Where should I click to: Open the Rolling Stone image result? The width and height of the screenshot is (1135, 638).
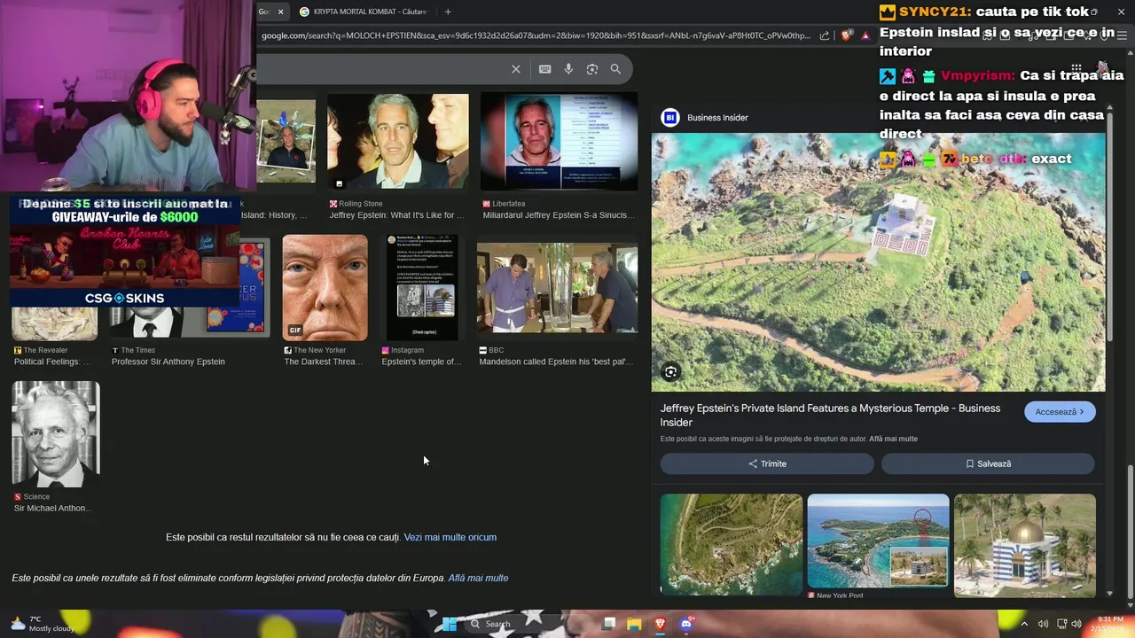click(x=397, y=141)
